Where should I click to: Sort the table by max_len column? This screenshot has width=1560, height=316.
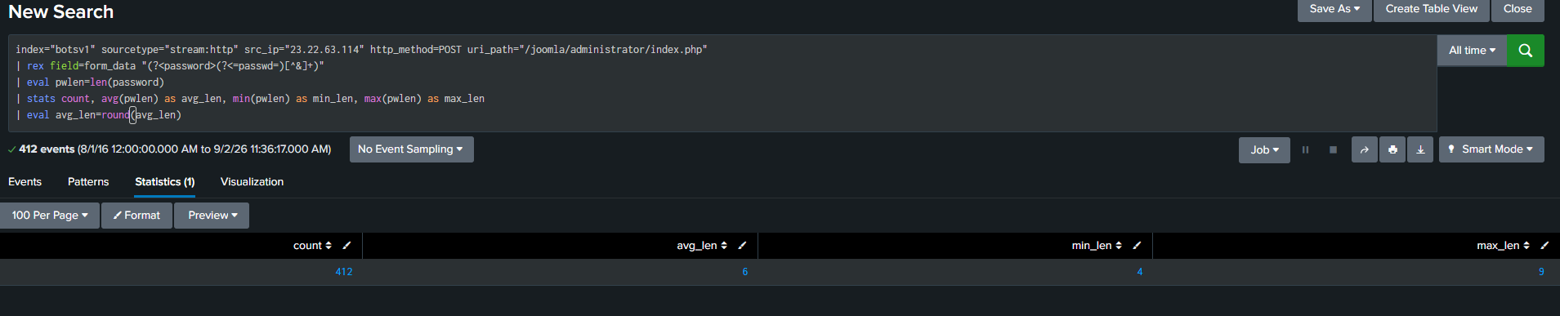[x=1503, y=246]
